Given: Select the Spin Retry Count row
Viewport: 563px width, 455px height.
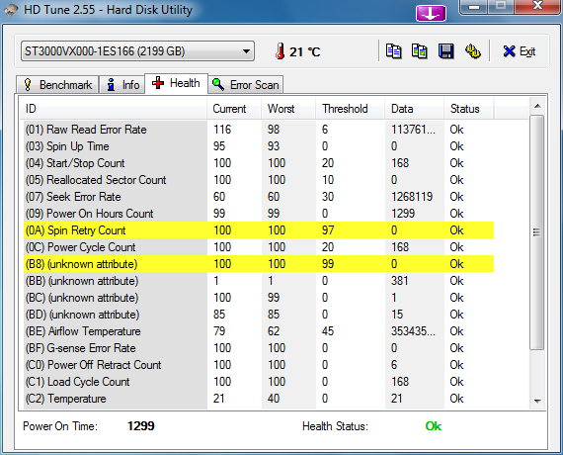Looking at the screenshot, I should 259,230.
